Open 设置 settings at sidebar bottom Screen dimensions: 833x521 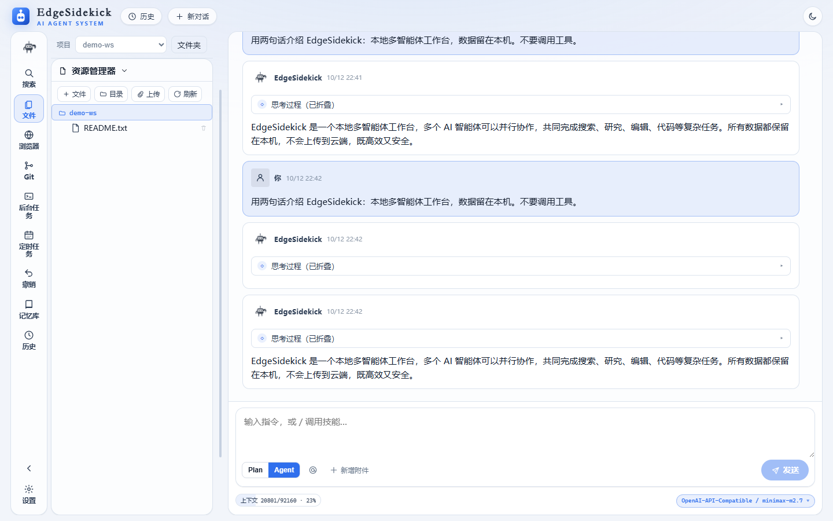coord(29,495)
